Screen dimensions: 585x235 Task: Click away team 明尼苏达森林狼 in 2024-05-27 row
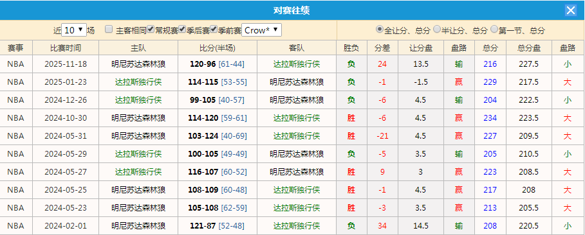point(297,171)
